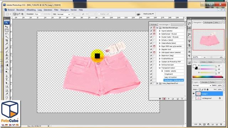The width and height of the screenshot is (228, 128).
Task: Start recording in the Handelingen panel
Action: [x=164, y=99]
